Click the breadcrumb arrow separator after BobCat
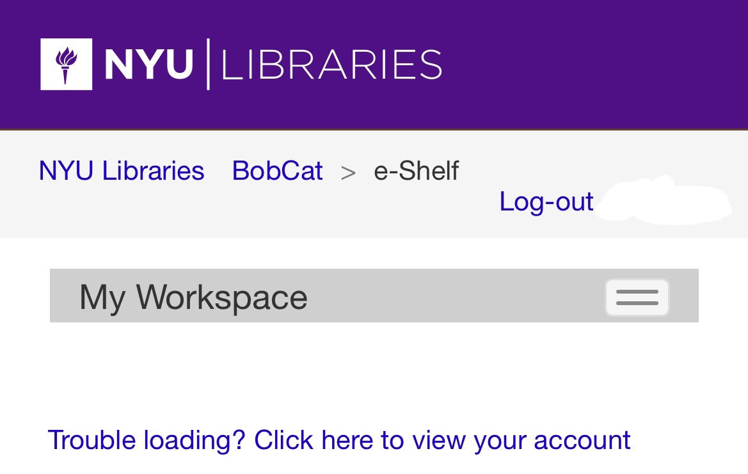This screenshot has height=474, width=748. [348, 172]
